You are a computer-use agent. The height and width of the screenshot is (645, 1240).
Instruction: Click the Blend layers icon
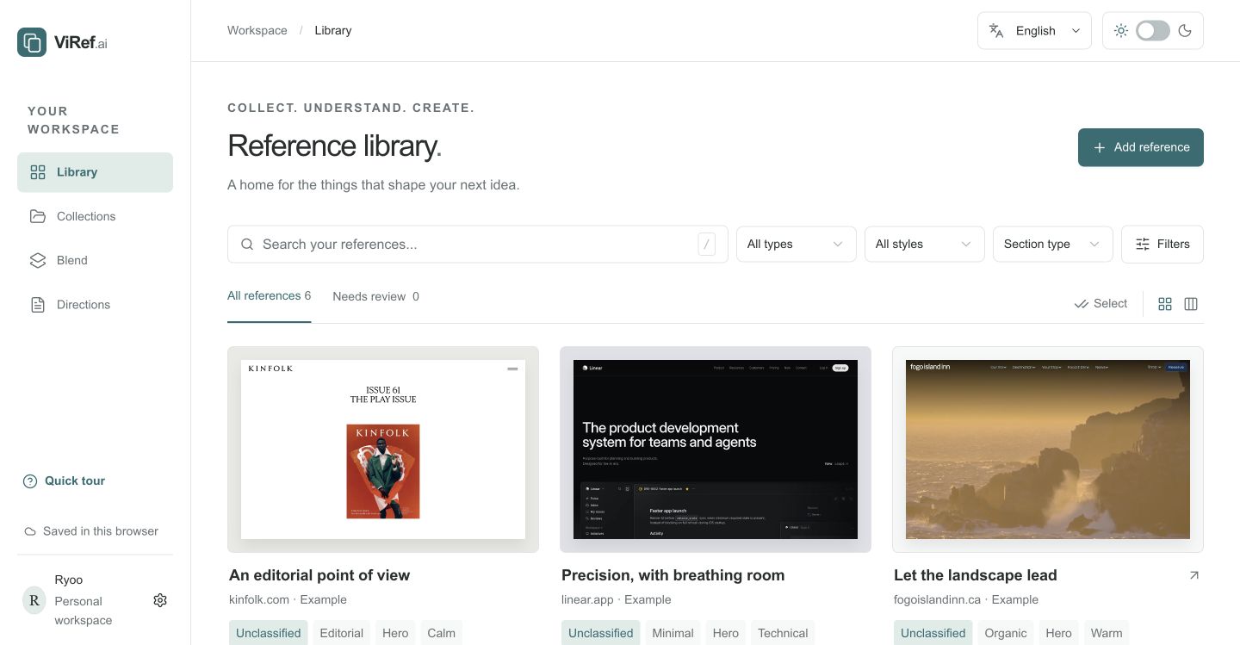pos(38,260)
